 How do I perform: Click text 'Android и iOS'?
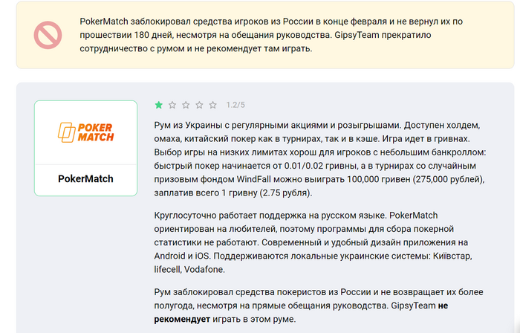(x=182, y=256)
